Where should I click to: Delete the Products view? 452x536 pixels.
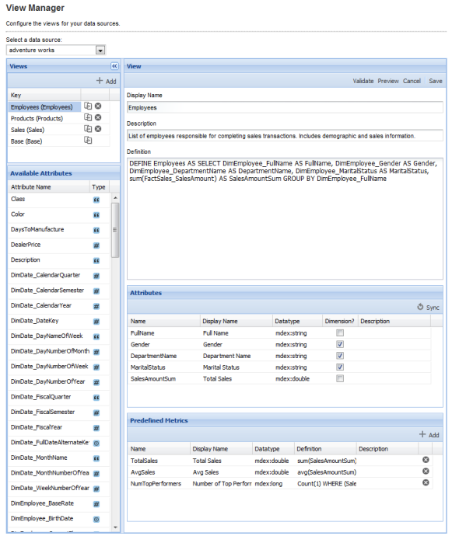(x=98, y=117)
